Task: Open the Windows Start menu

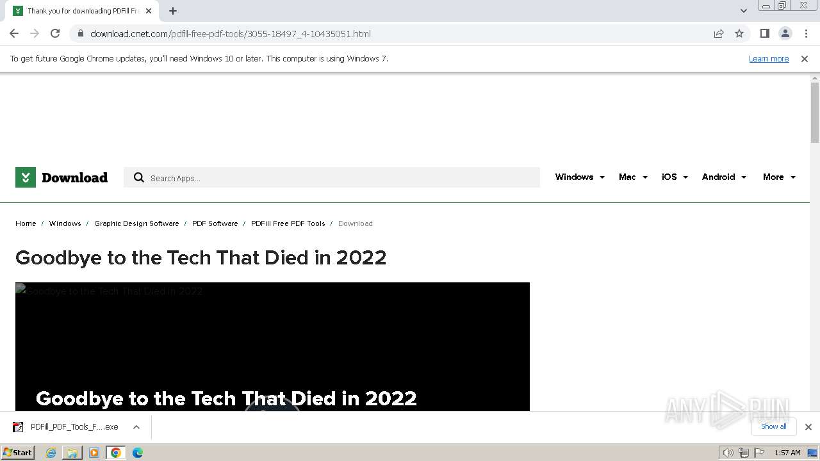Action: pos(17,453)
